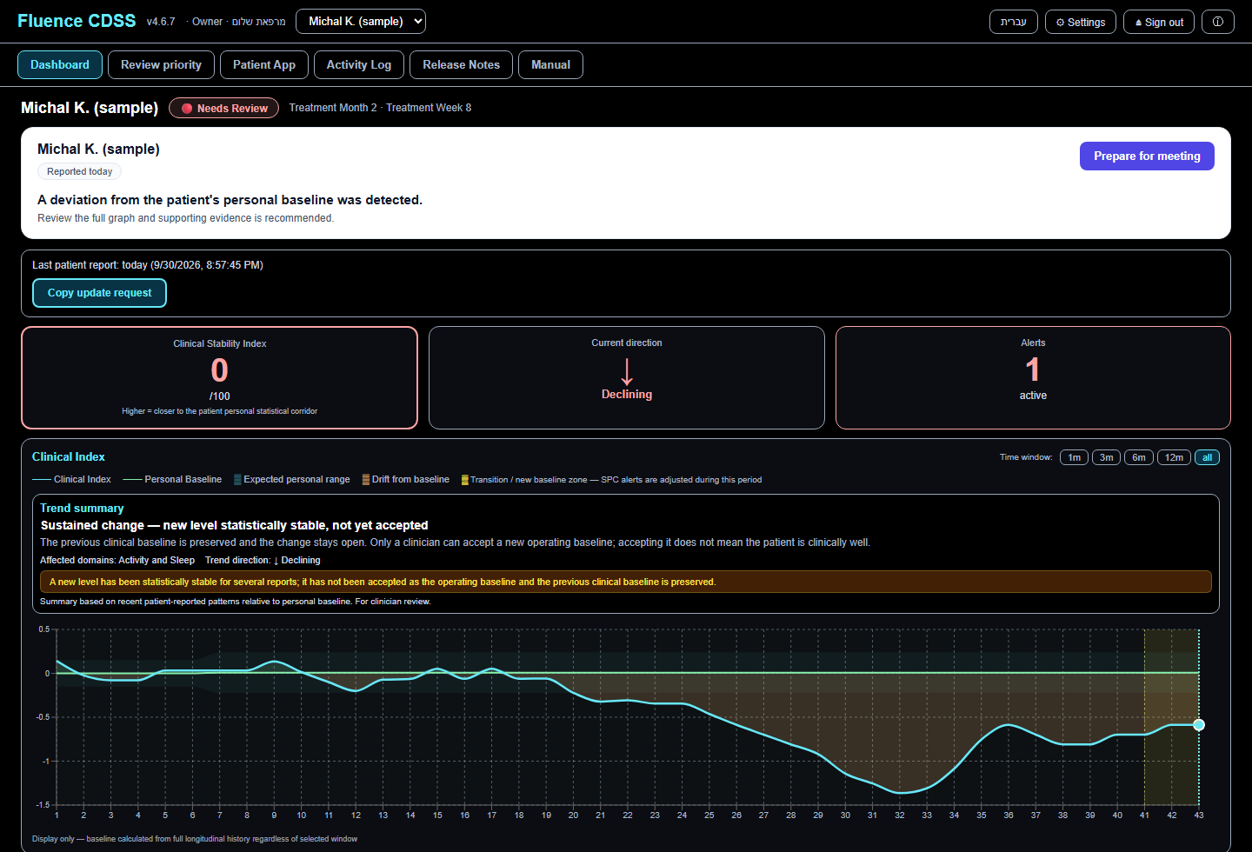Open the Manual tab
The height and width of the screenshot is (852, 1252).
551,65
